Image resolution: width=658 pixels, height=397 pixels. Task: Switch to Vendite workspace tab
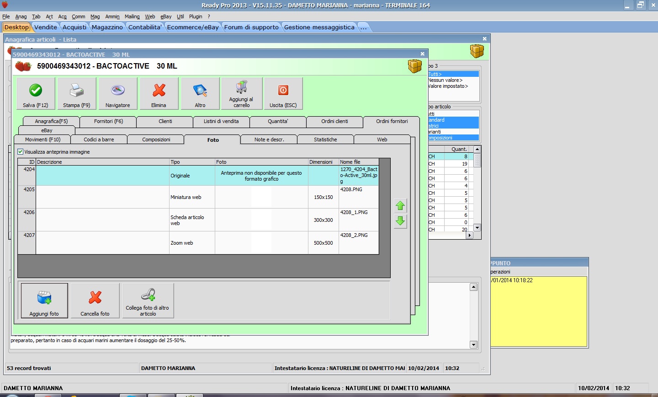coord(46,27)
